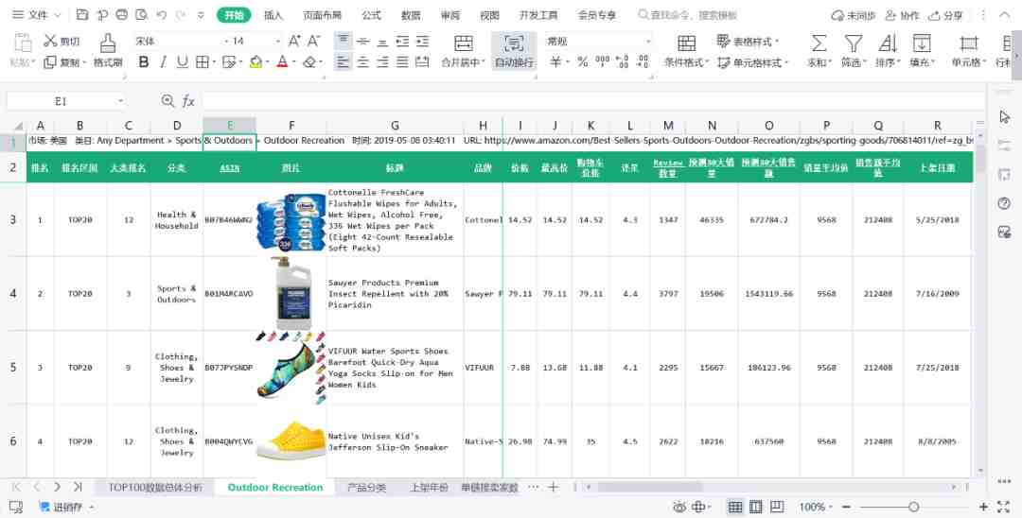Click the Collaborate (协作) button
This screenshot has height=518, width=1022.
pyautogui.click(x=902, y=15)
